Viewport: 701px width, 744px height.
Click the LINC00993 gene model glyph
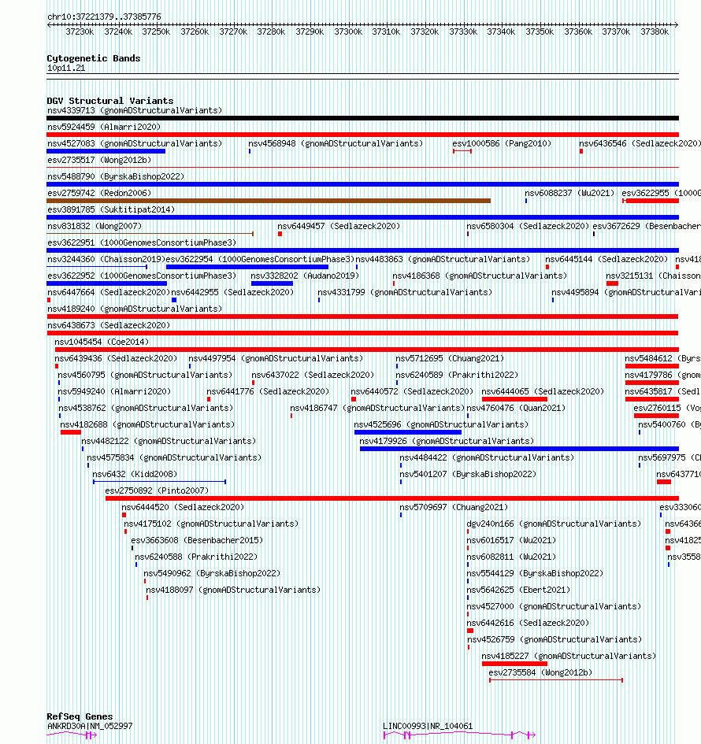pos(459,735)
